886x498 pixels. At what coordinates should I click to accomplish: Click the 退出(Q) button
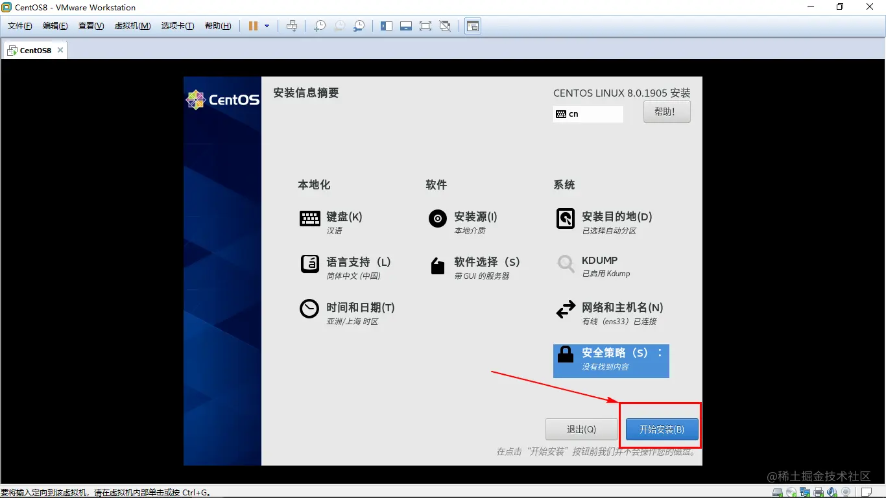coord(581,429)
